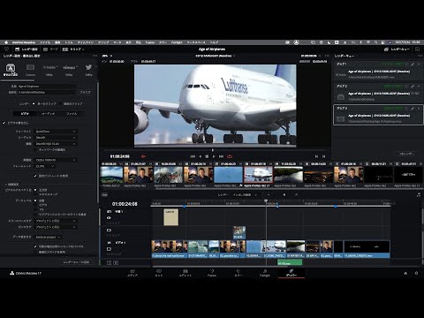Viewport: 424px width, 318px height.
Task: Open the Cut page icon
Action: pyautogui.click(x=159, y=273)
